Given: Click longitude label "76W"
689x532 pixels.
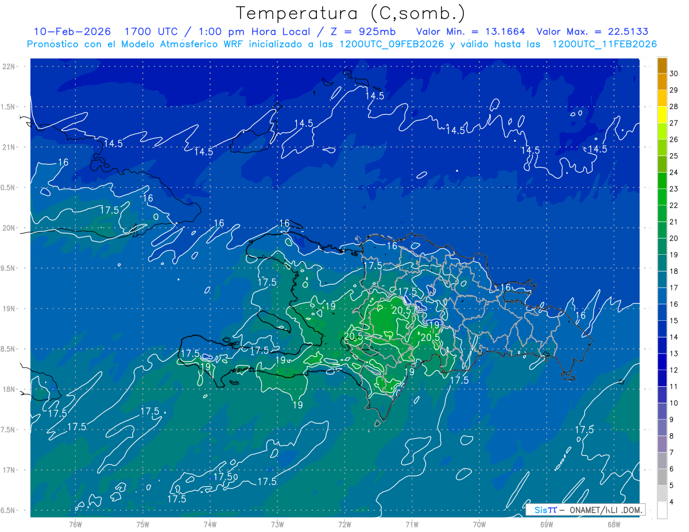Looking at the screenshot, I should [75, 525].
